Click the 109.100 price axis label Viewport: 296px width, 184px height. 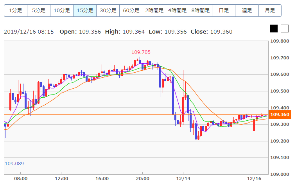(280, 157)
